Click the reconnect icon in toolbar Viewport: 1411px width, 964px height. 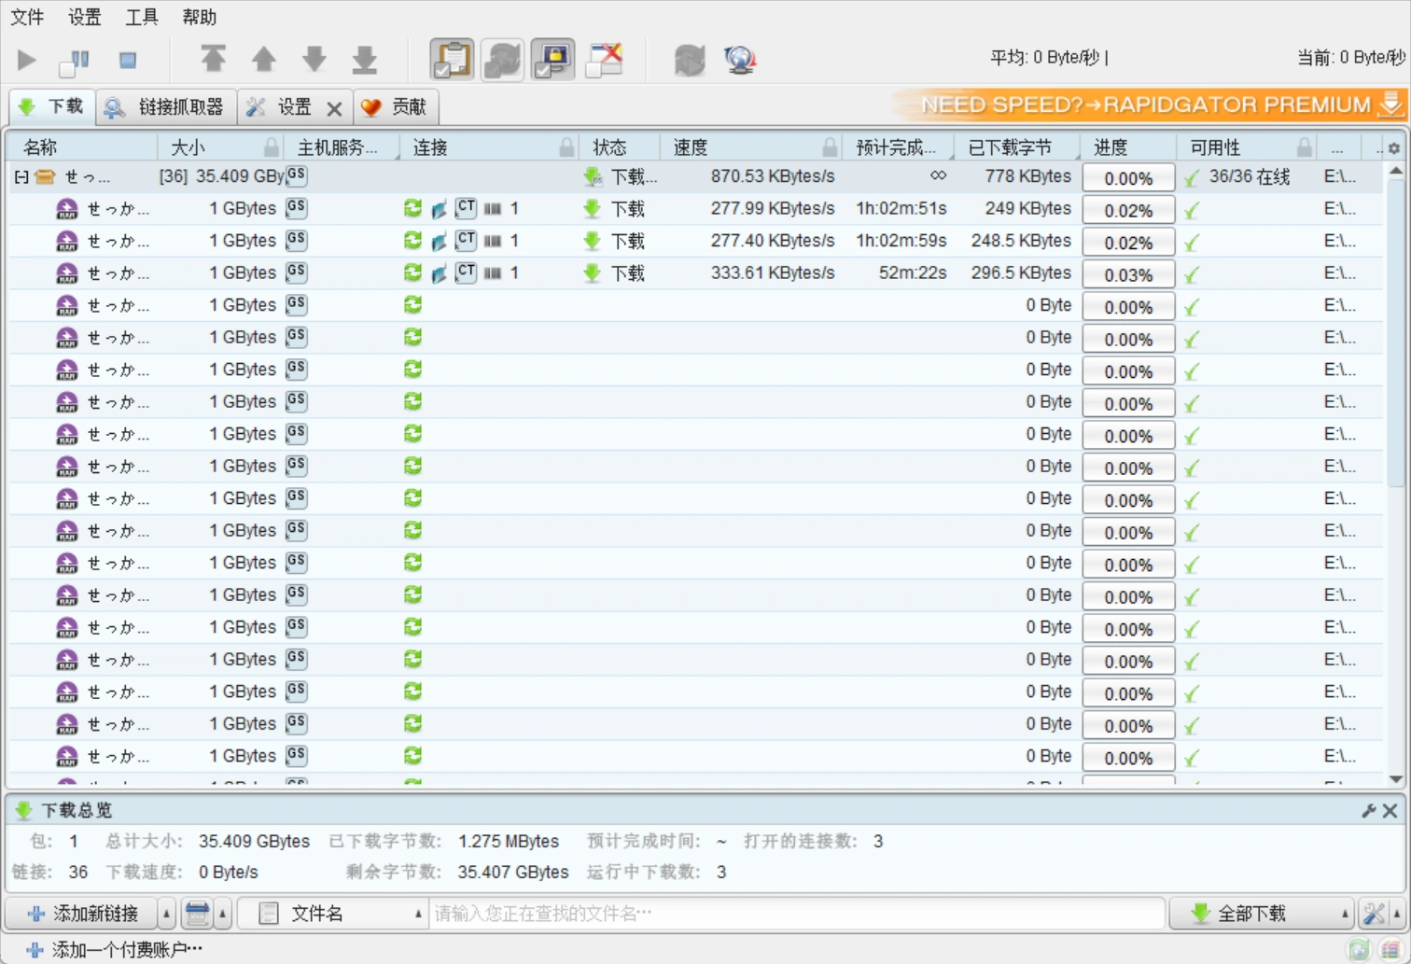[x=690, y=61]
